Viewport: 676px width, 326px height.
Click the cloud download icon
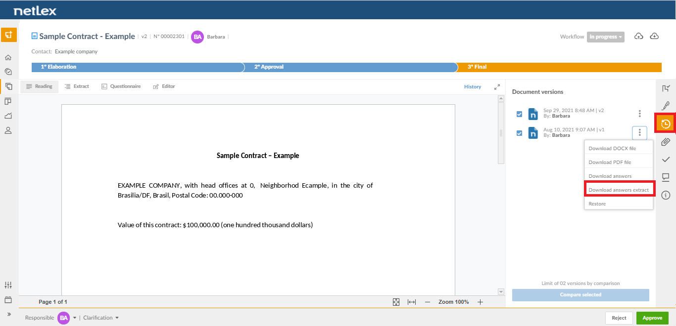point(654,36)
